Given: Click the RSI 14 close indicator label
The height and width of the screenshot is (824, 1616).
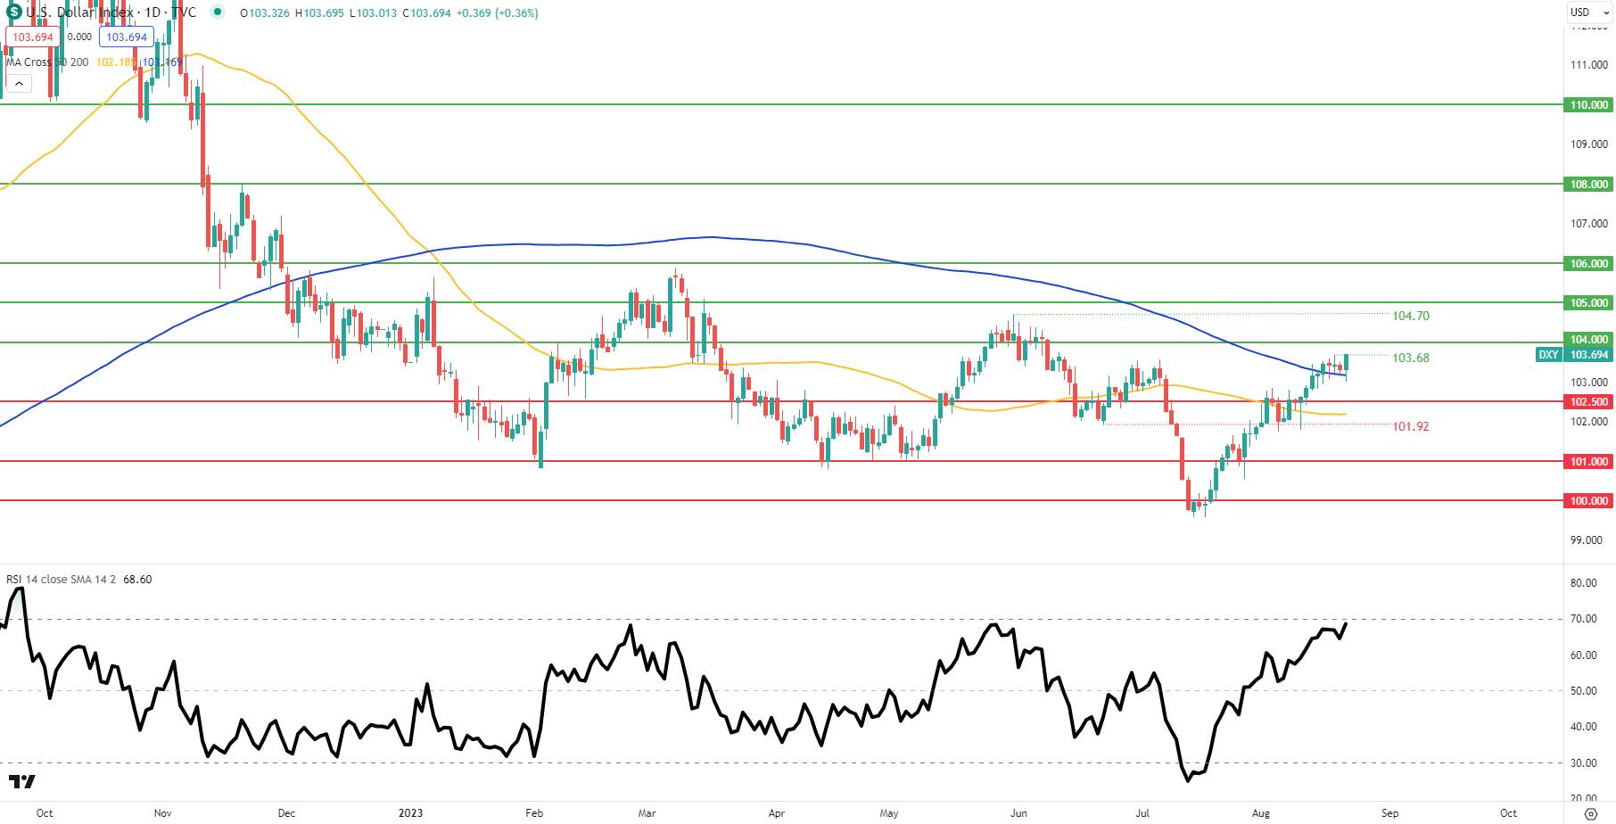Looking at the screenshot, I should coord(61,580).
